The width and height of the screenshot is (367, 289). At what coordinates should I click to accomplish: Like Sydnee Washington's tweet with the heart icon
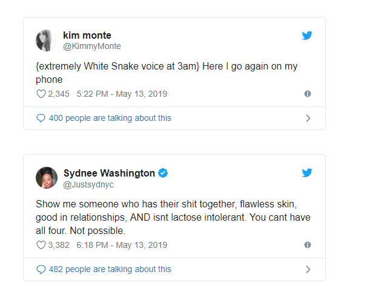pos(41,245)
